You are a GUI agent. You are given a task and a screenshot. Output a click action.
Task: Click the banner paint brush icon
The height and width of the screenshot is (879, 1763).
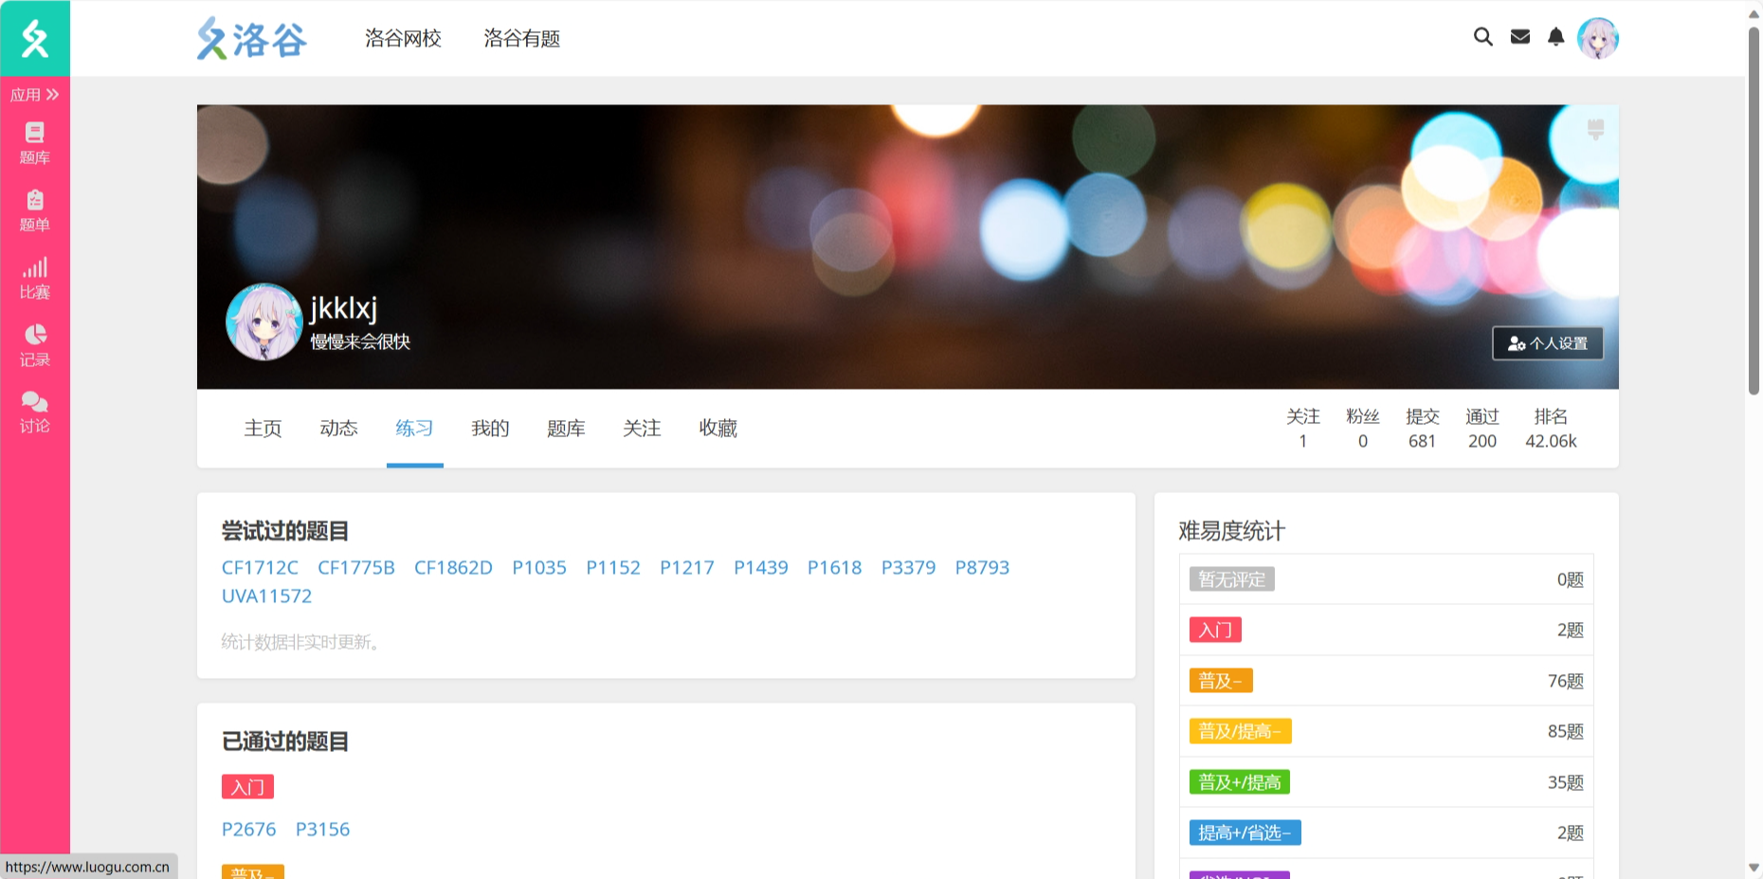(1596, 129)
